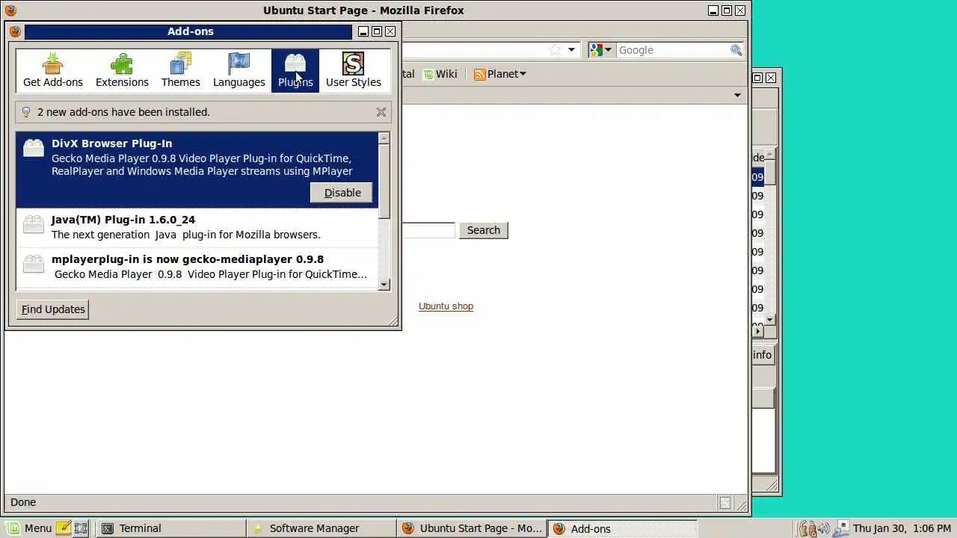
Task: Follow the Ubuntu shop link
Action: coord(446,306)
